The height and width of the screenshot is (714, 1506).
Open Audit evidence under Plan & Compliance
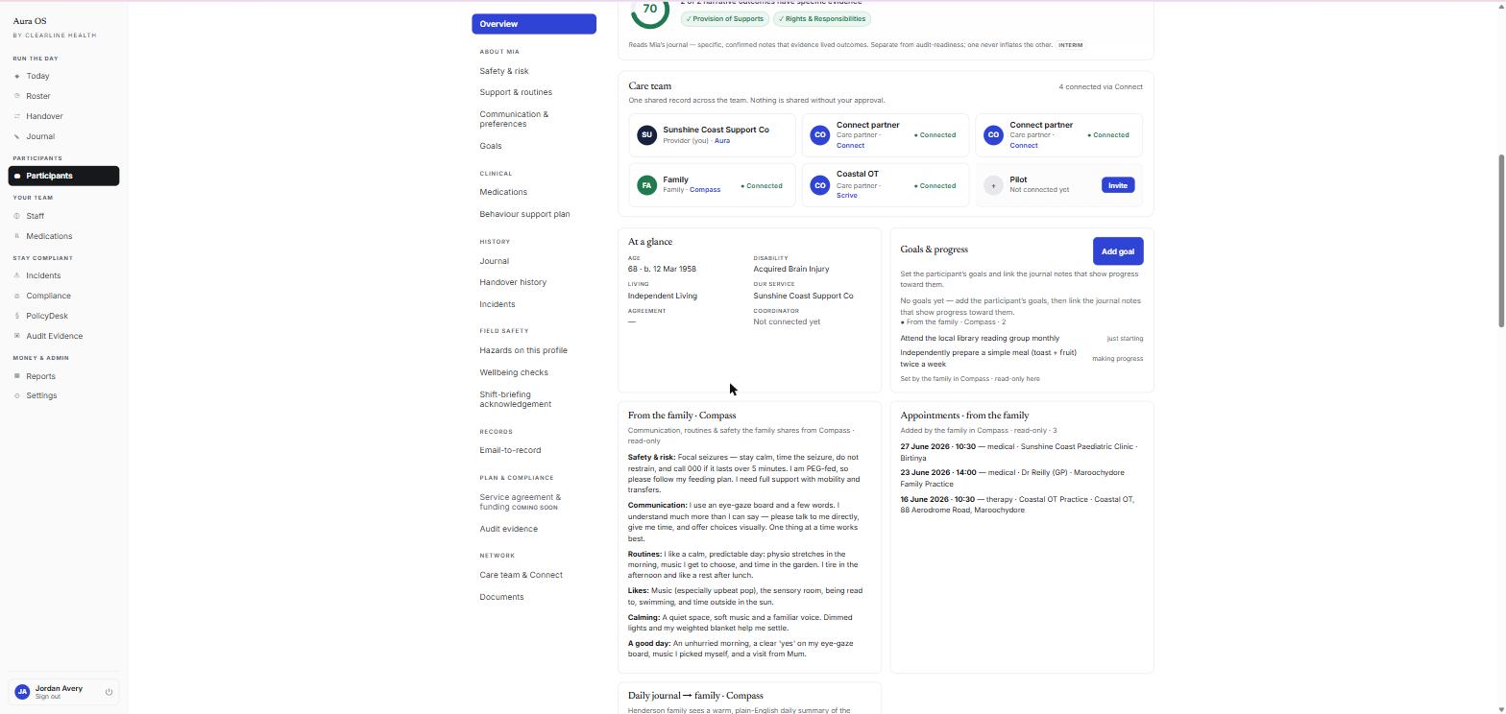[x=509, y=529]
